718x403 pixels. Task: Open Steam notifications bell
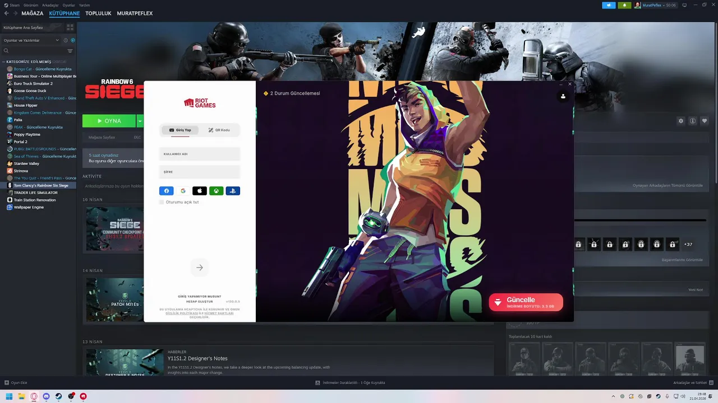point(624,5)
